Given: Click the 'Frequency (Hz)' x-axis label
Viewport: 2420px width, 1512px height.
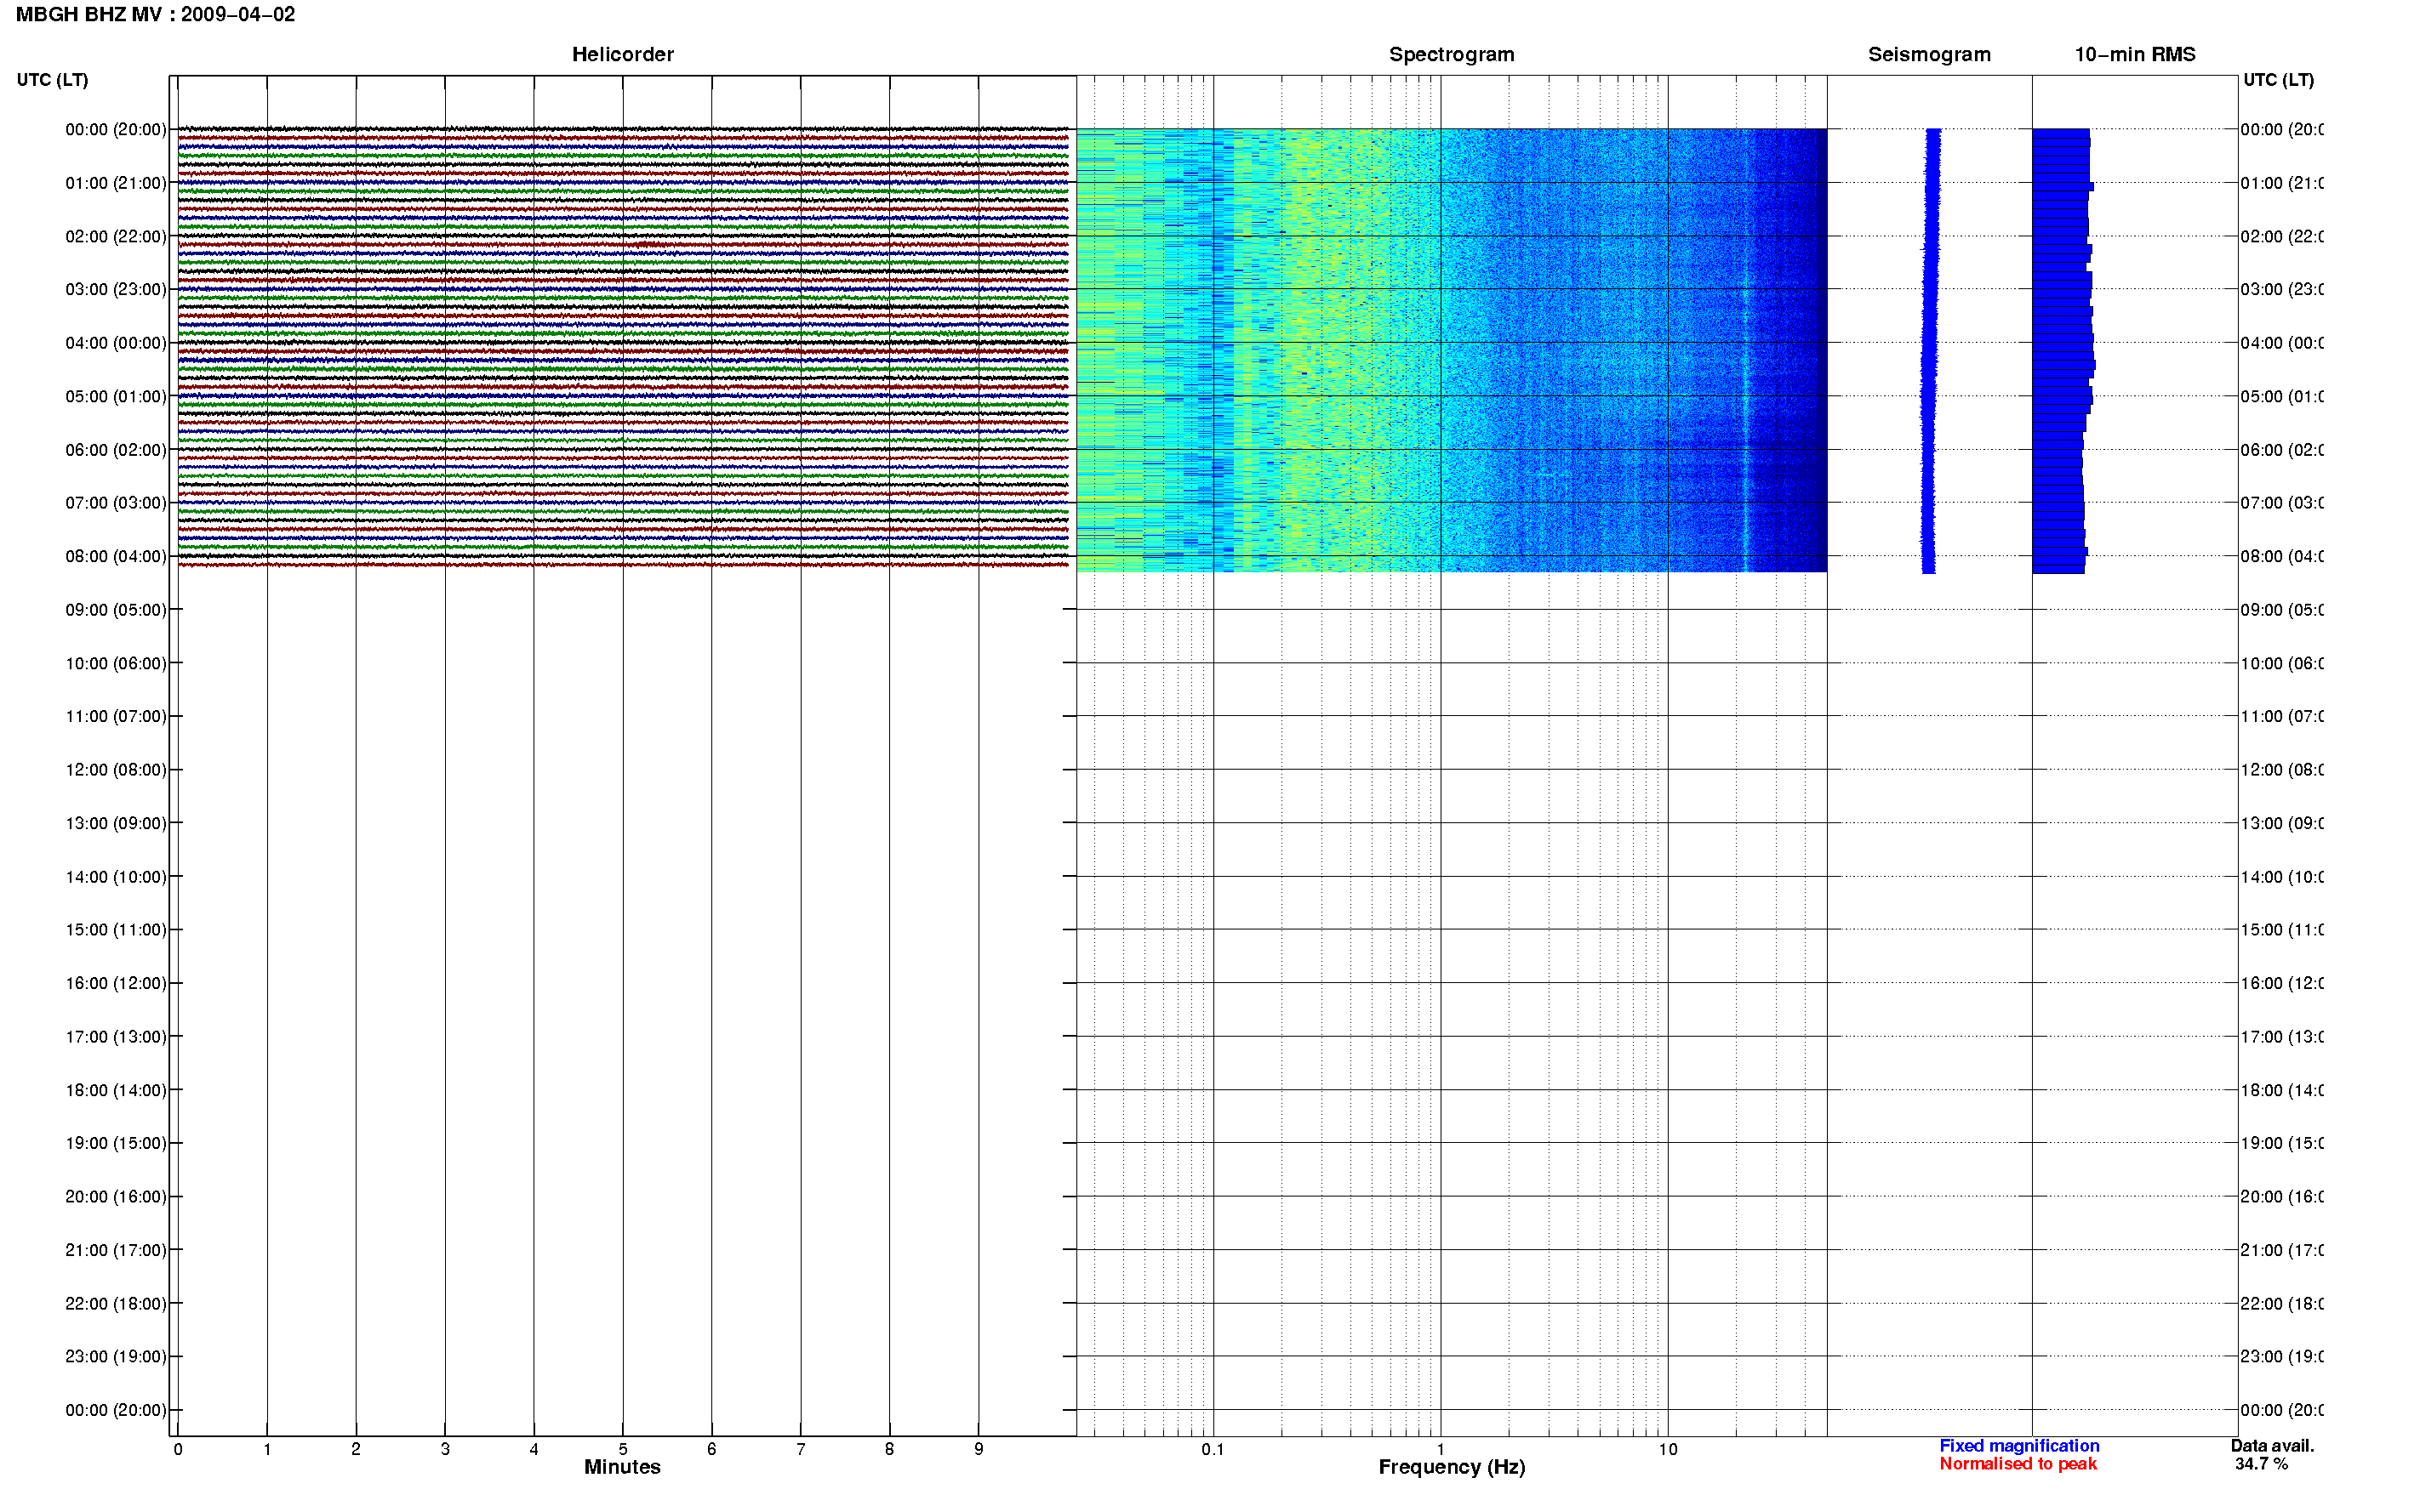Looking at the screenshot, I should [x=1452, y=1467].
